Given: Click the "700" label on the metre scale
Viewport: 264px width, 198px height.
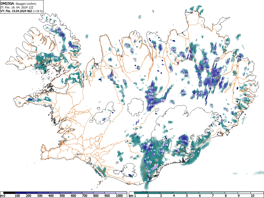Looking at the screenshot, I should [x=84, y=196].
